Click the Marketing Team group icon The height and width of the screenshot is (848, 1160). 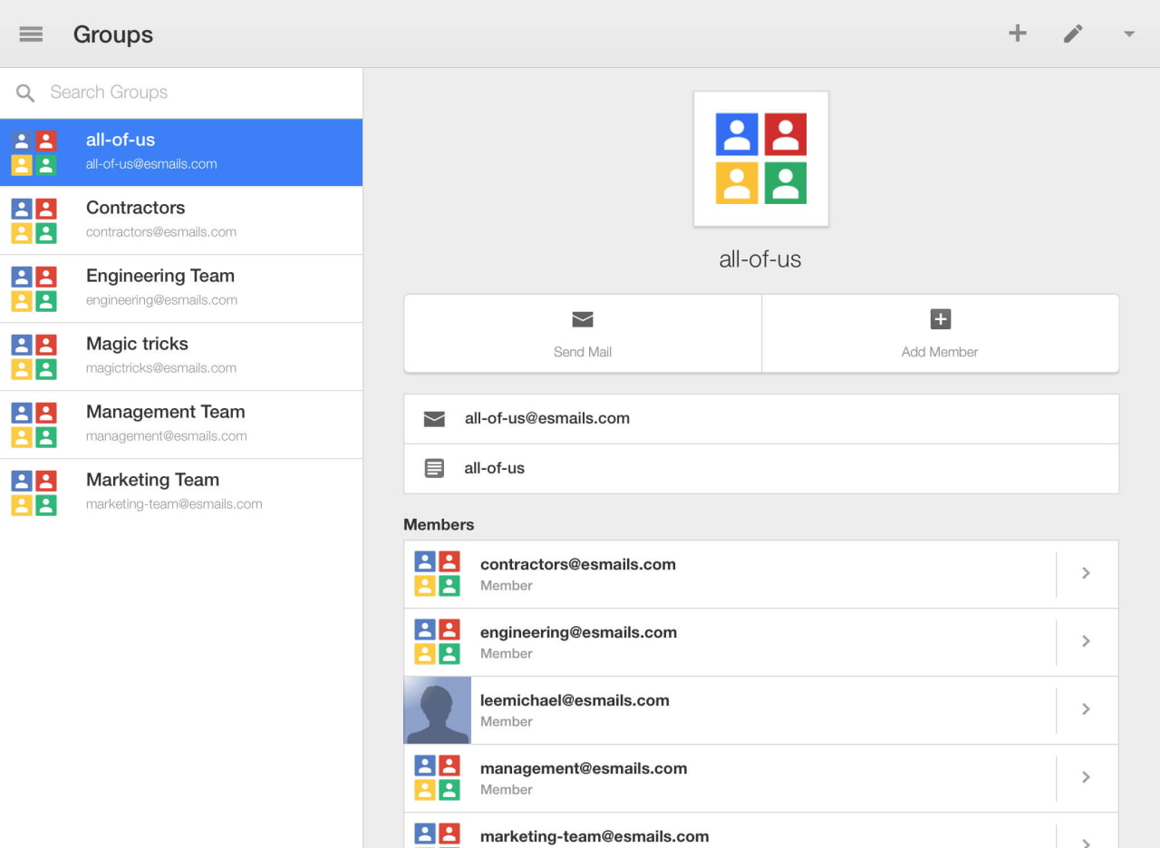click(x=34, y=492)
